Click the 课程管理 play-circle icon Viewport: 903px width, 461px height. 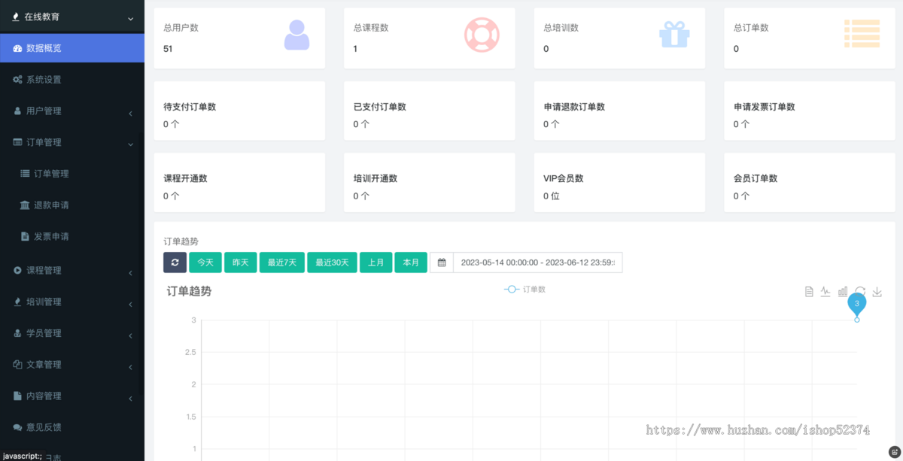[x=17, y=270]
